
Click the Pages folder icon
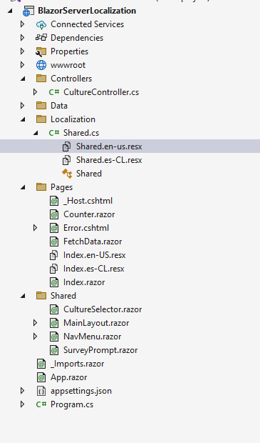(41, 187)
